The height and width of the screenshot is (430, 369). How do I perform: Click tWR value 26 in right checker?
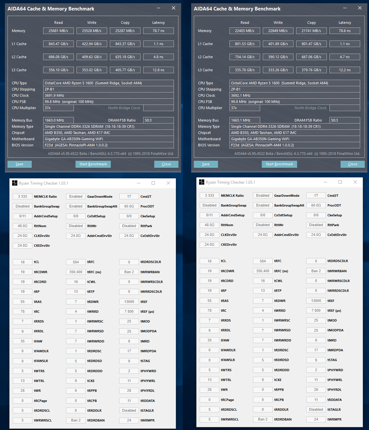click(x=210, y=389)
